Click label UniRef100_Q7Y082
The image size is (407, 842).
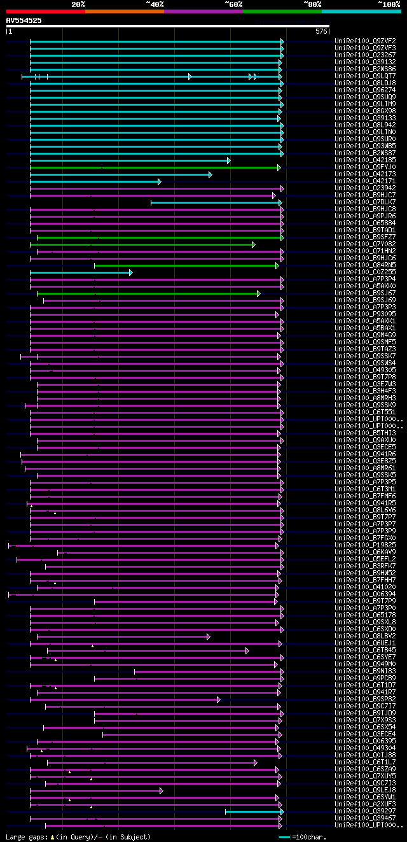365,244
